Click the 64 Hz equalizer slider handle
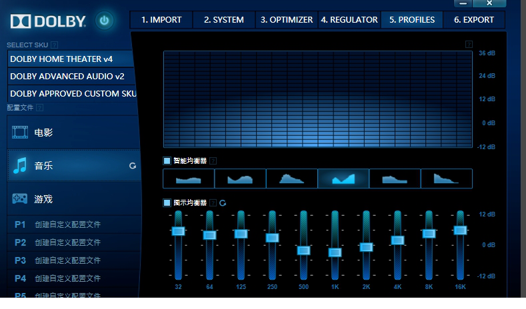 tap(209, 235)
